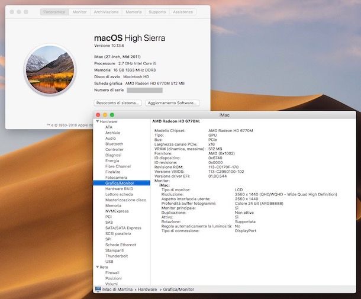This screenshot has width=361, height=299.
Task: Click the VRAM value '512 MB'
Action: tap(215, 149)
